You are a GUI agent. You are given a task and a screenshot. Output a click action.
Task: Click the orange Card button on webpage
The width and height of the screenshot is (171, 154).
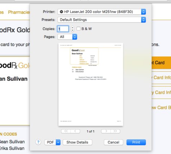161,63
